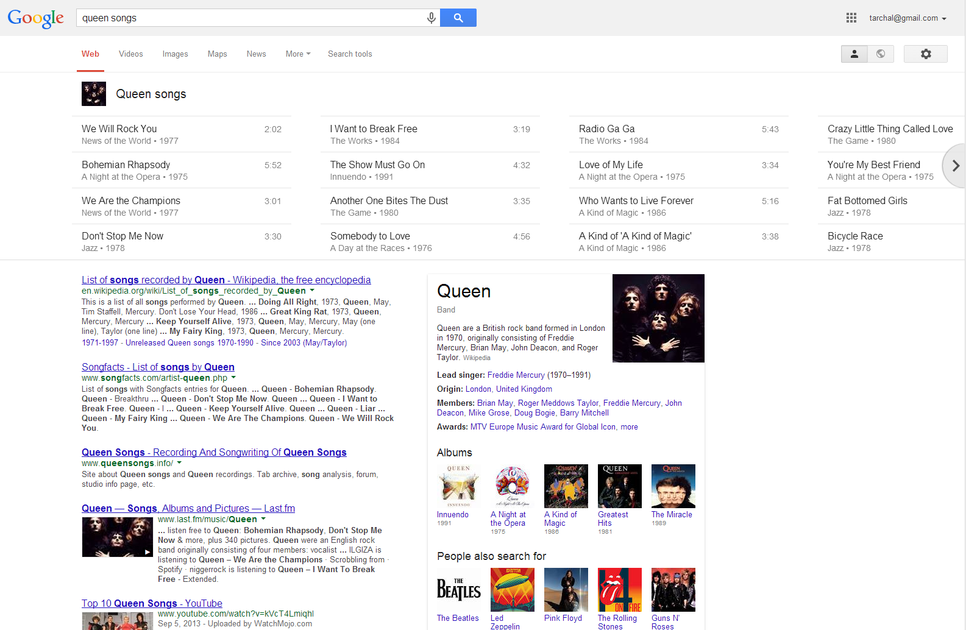Open Wikipedia result cached arrow
The width and height of the screenshot is (966, 630).
[312, 291]
